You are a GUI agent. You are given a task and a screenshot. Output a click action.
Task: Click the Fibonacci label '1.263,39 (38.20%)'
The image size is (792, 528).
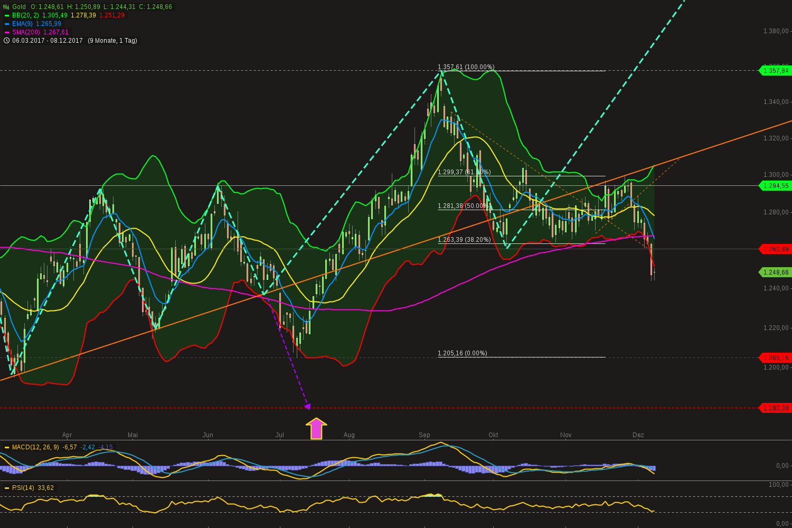[465, 240]
